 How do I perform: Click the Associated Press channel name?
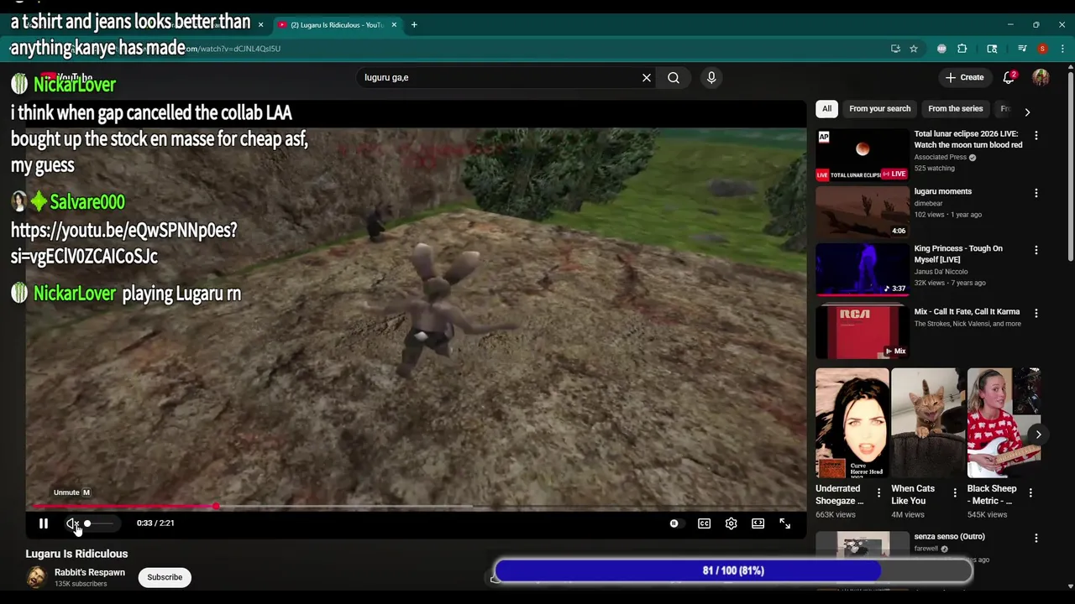941,157
